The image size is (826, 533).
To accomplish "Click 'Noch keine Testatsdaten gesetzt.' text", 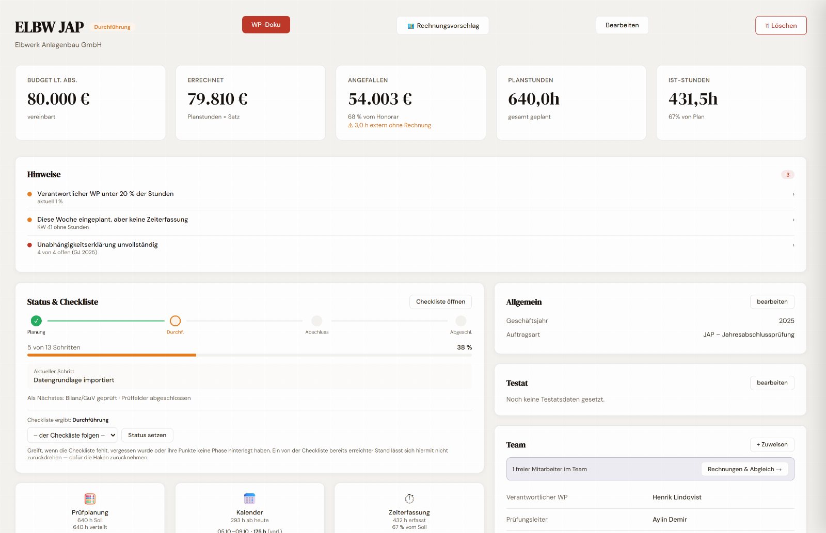I will coord(555,399).
